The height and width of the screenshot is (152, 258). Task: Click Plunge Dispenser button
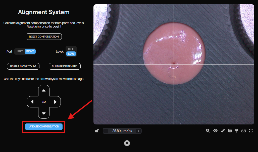coord(65,66)
